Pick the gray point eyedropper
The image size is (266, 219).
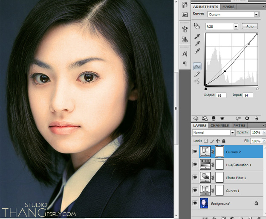coord(197,44)
